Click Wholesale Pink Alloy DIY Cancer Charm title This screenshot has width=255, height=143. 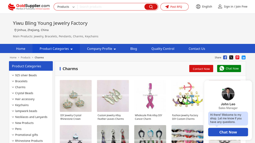click(149, 117)
